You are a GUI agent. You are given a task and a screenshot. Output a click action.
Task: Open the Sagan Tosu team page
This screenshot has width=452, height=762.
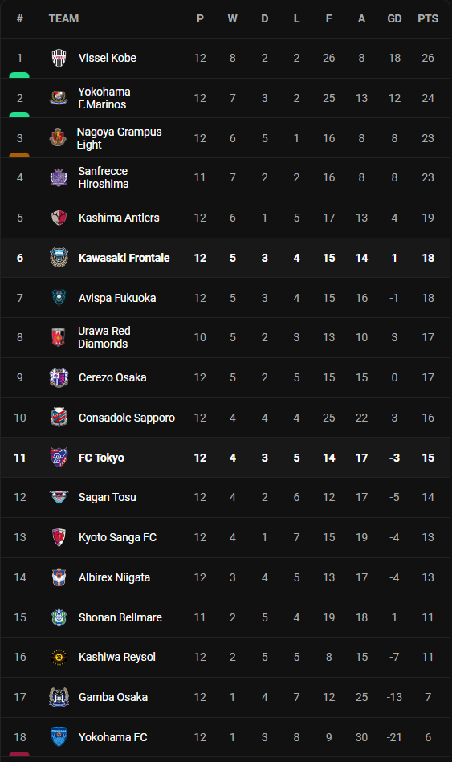tap(108, 497)
